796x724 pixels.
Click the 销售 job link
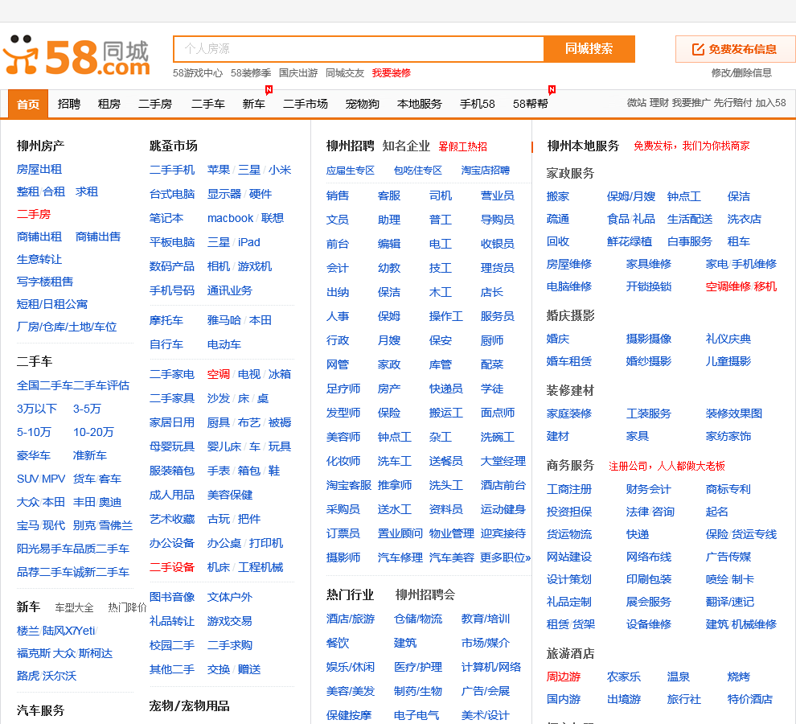point(338,195)
